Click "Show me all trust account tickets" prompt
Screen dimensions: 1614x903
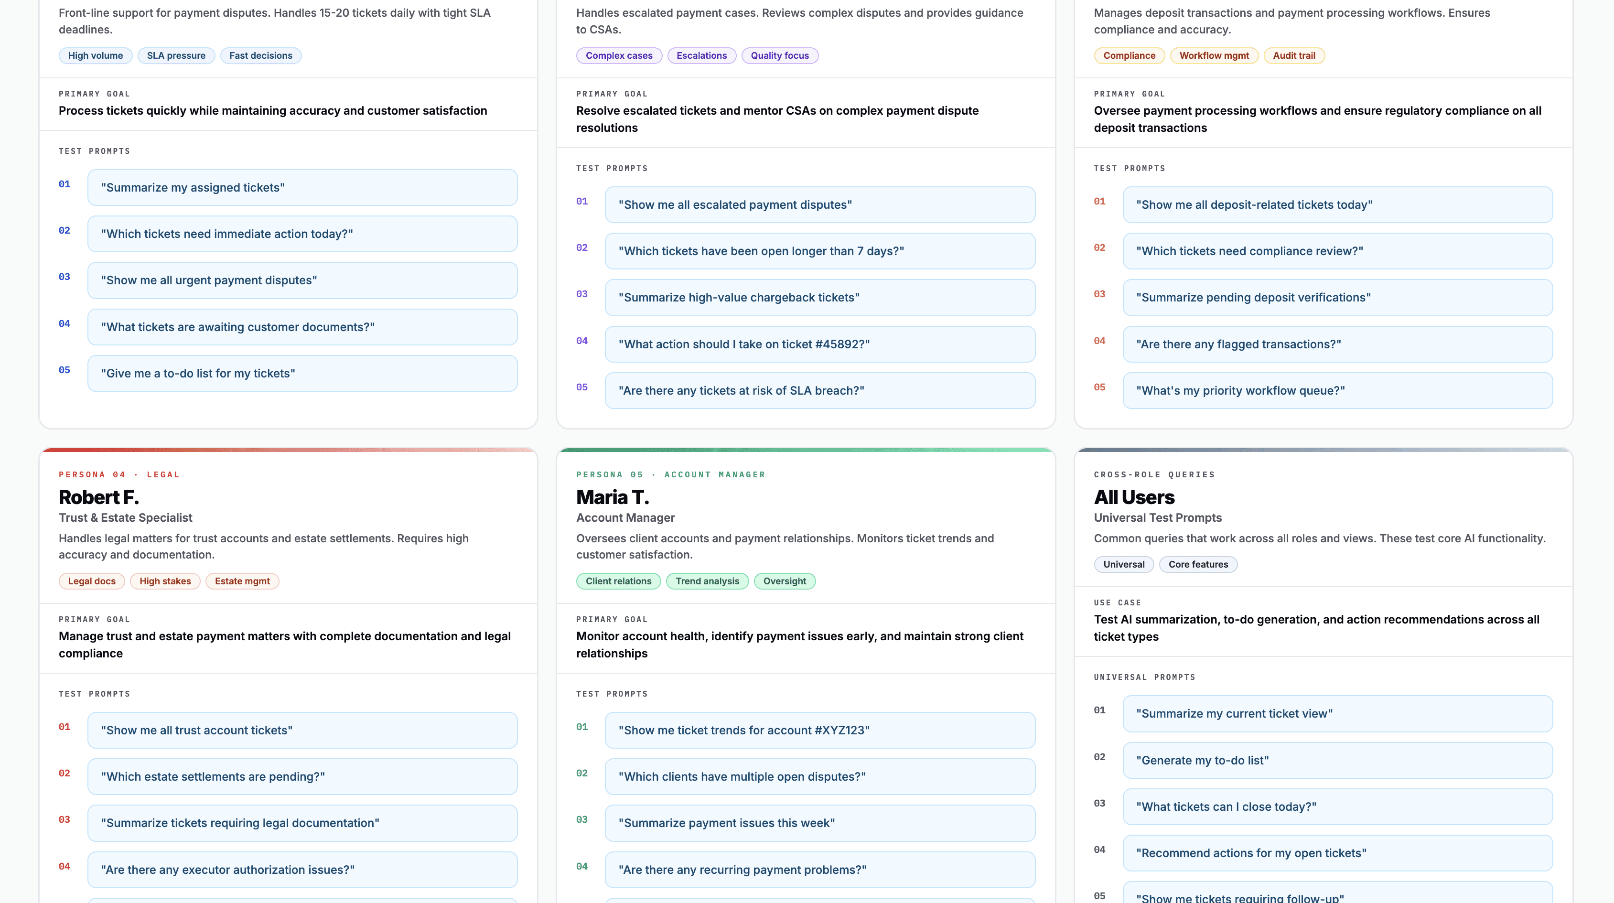[302, 730]
